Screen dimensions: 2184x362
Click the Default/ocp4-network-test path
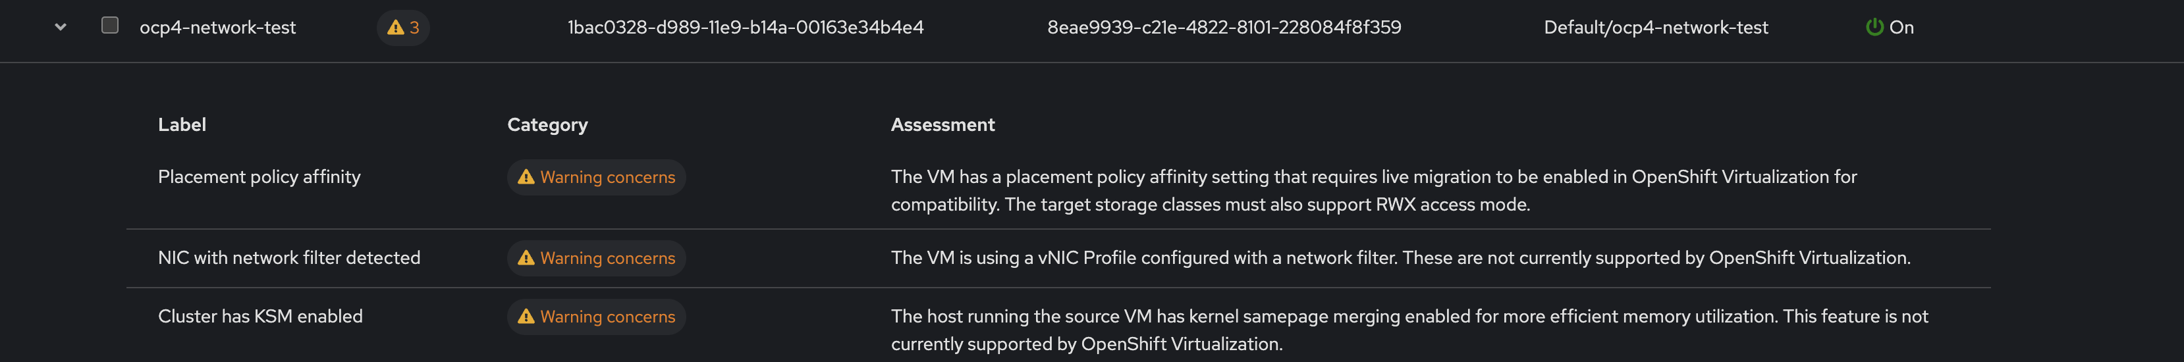pos(1655,27)
